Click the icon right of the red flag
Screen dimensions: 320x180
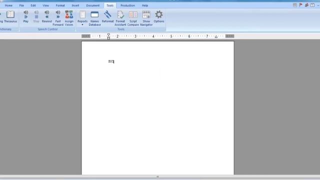click(x=306, y=5)
